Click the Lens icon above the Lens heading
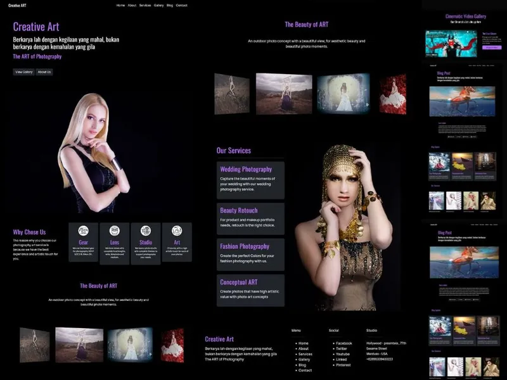507x380 pixels. coord(115,231)
